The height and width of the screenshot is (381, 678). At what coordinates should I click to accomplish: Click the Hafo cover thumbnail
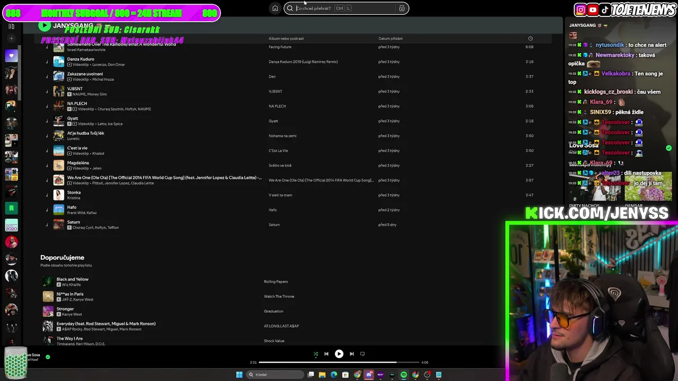coord(59,210)
